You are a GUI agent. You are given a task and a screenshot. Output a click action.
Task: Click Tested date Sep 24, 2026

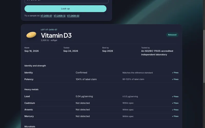71,51
